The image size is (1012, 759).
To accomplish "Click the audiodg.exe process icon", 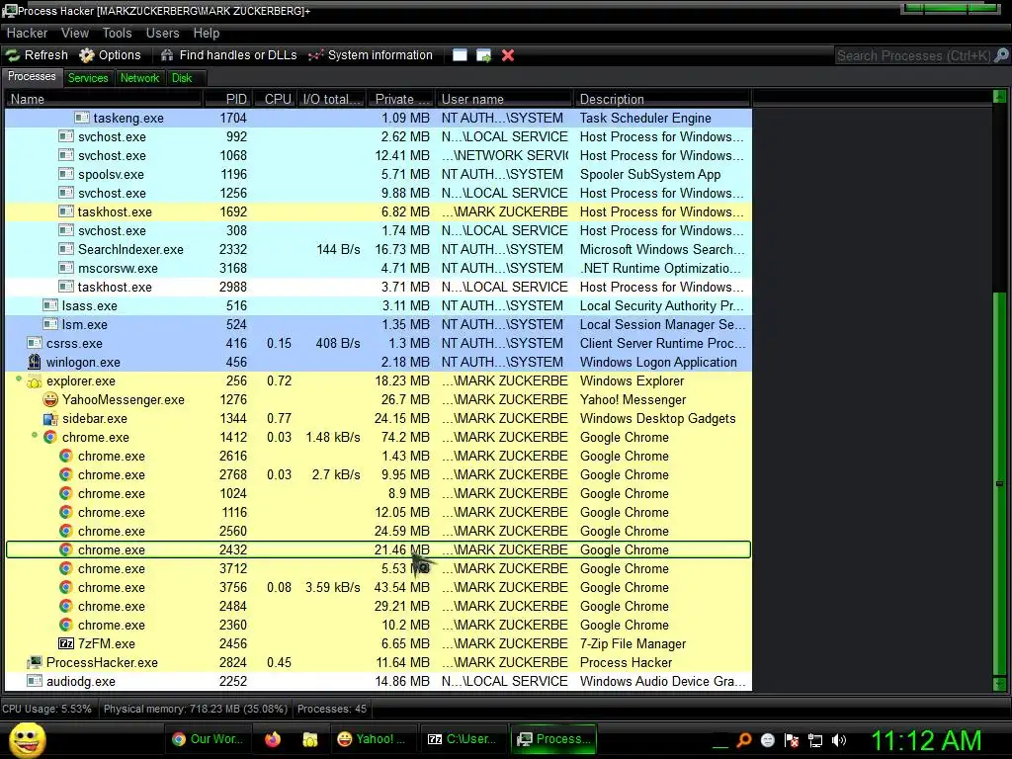I will [x=35, y=681].
